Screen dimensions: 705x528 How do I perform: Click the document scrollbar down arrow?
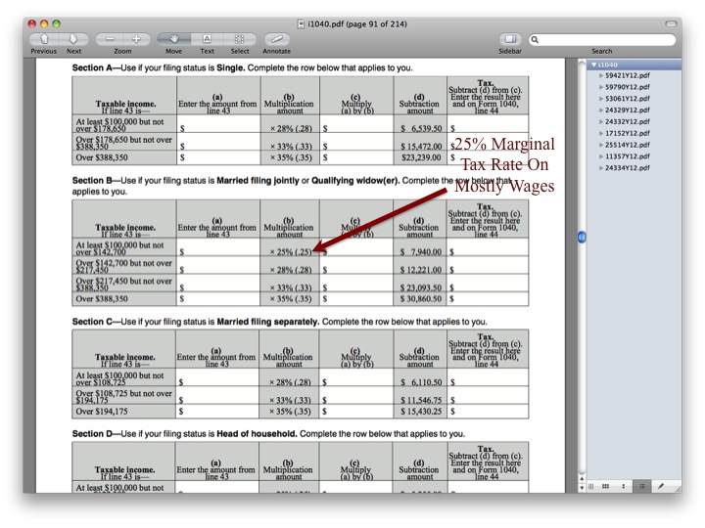click(x=582, y=488)
